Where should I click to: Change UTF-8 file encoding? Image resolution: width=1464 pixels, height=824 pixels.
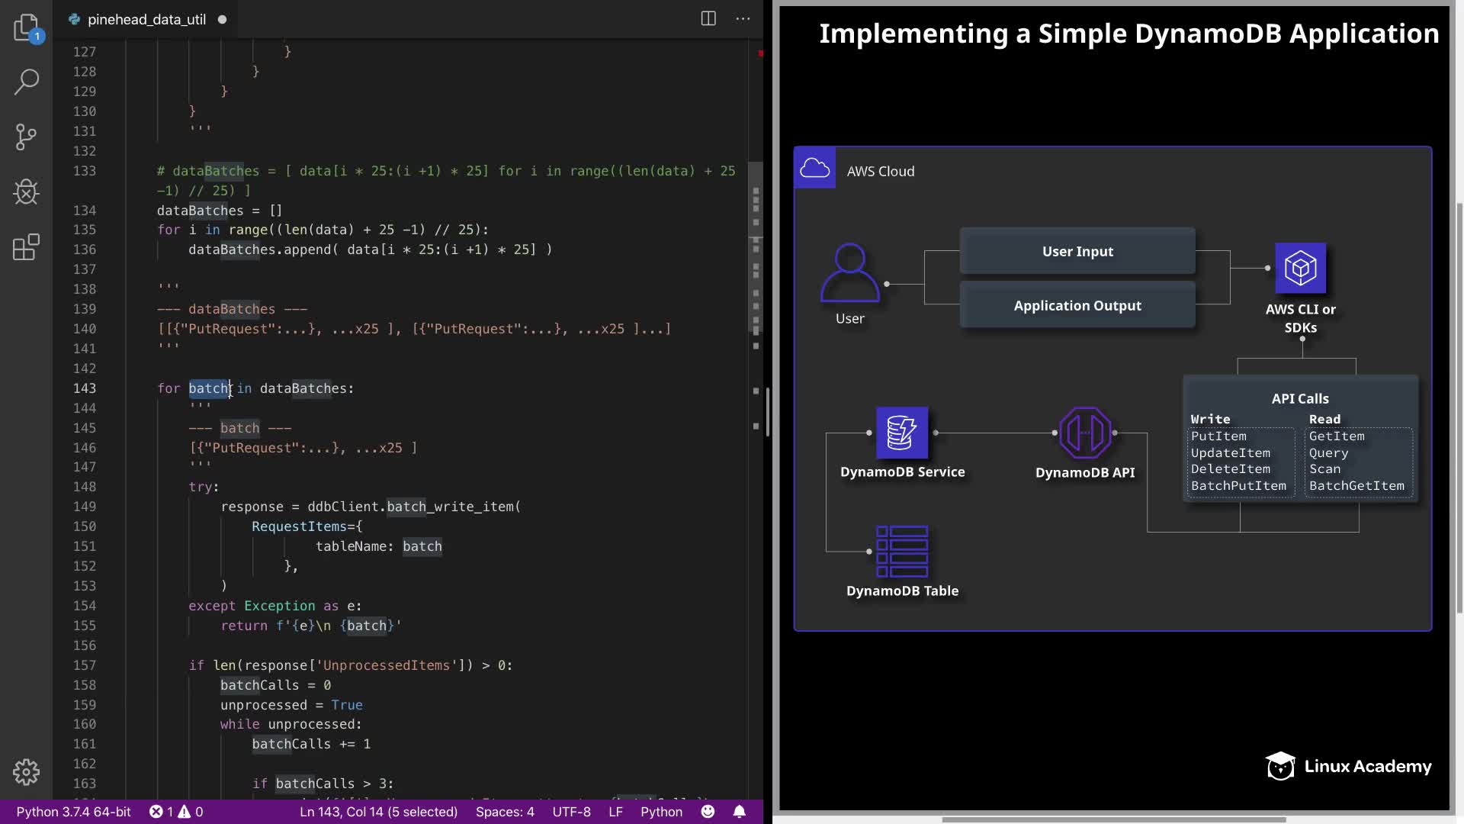click(x=571, y=812)
